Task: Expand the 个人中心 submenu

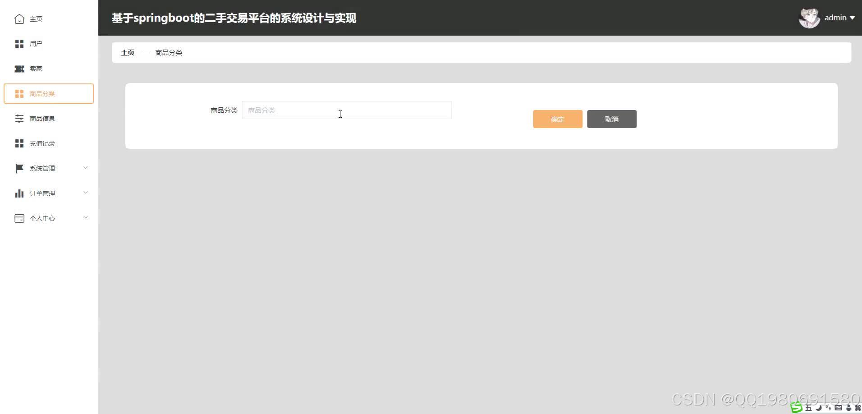Action: tap(86, 217)
